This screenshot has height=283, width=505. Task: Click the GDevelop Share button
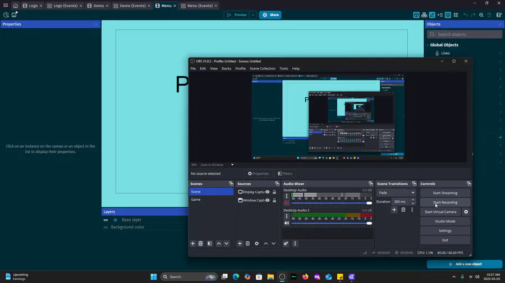coord(270,15)
